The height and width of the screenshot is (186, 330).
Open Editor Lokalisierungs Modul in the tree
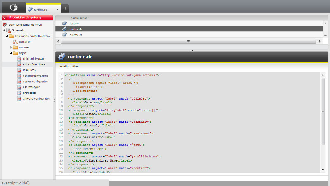[x=26, y=24]
